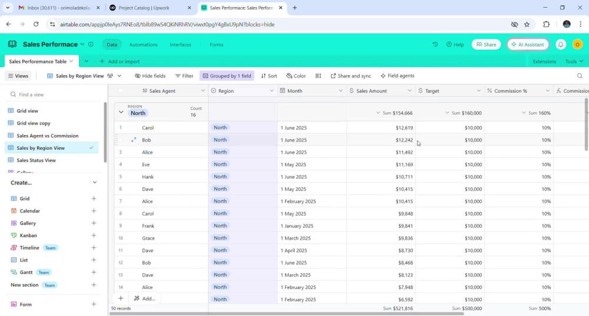Add a new Gallery view plus
This screenshot has width=589, height=316.
pyautogui.click(x=94, y=223)
